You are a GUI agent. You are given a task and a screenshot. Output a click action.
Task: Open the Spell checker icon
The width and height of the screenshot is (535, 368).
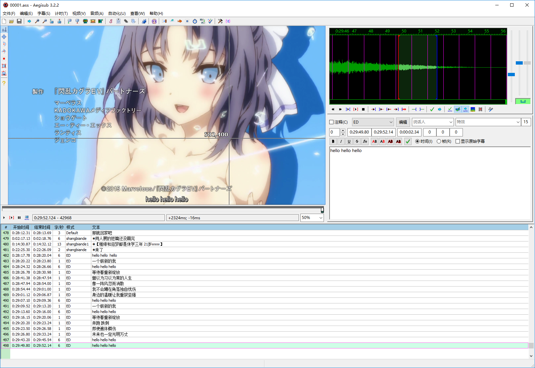[210, 21]
